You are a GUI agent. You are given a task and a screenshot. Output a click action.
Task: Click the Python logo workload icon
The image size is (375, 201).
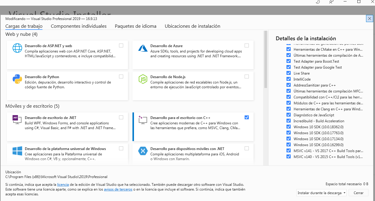click(x=17, y=79)
